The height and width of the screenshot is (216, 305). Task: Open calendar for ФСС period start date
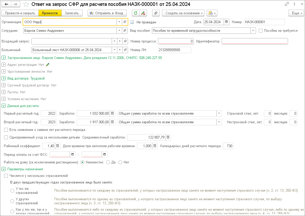(x=73, y=155)
